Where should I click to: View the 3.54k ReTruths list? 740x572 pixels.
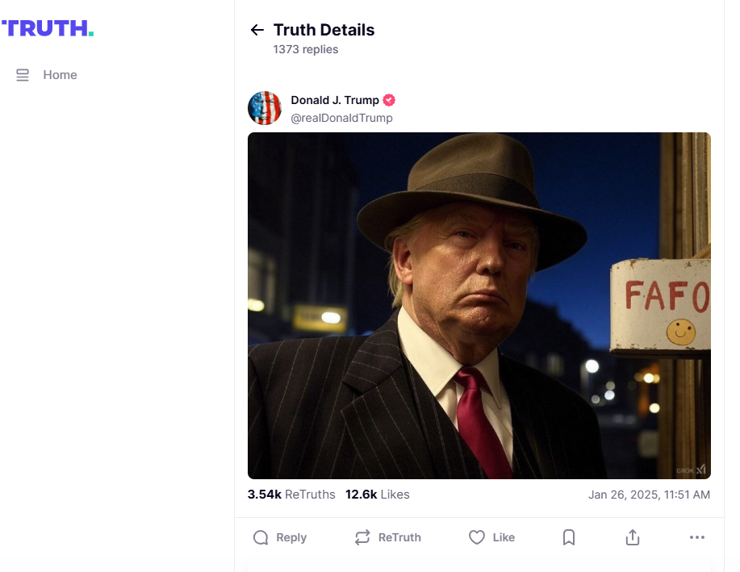tap(291, 495)
